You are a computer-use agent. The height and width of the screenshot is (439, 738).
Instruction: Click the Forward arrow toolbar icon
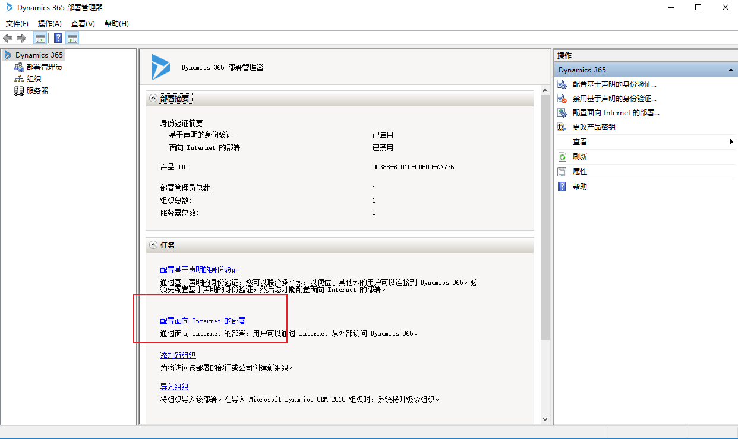coord(21,39)
